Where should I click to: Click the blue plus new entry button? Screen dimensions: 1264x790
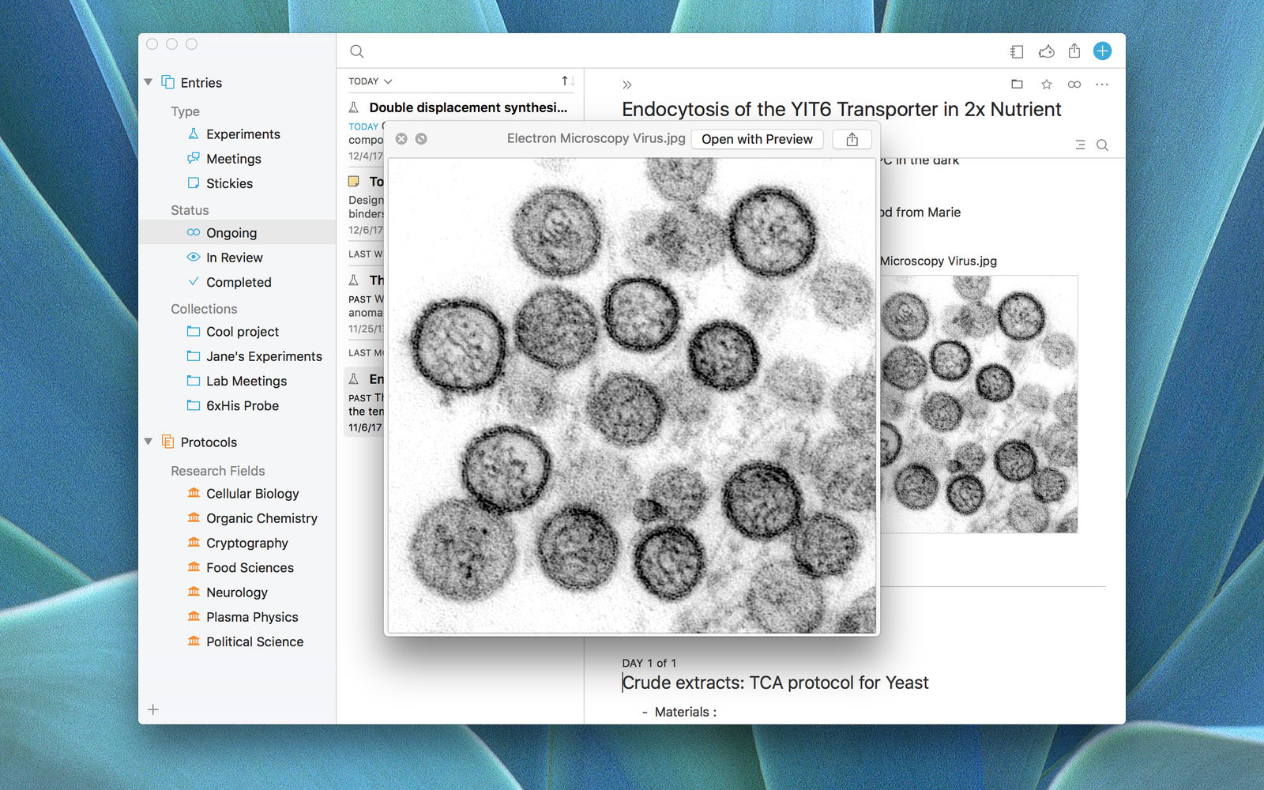(1102, 51)
